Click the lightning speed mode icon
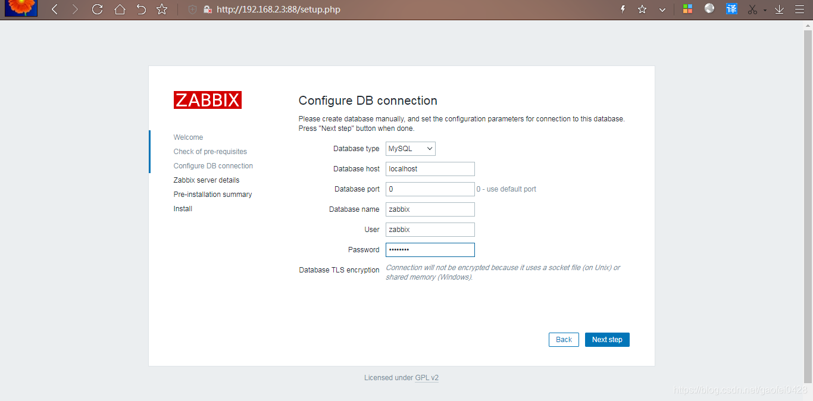813x401 pixels. (x=623, y=10)
